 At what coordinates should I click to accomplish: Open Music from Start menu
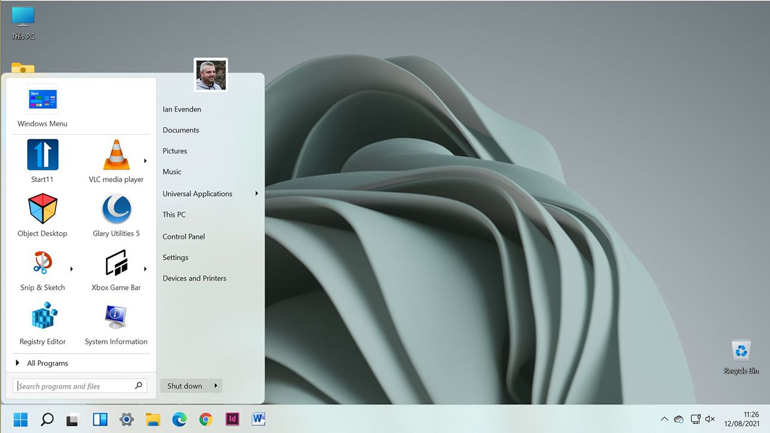click(171, 172)
